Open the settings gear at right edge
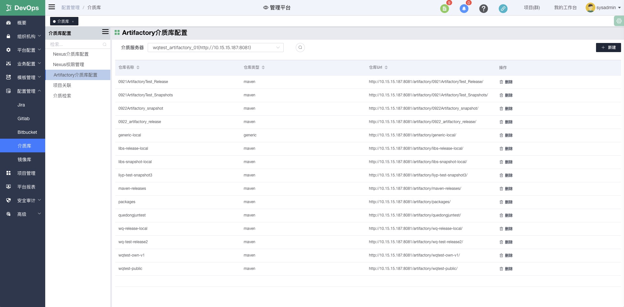Viewport: 624px width, 307px height. point(619,21)
